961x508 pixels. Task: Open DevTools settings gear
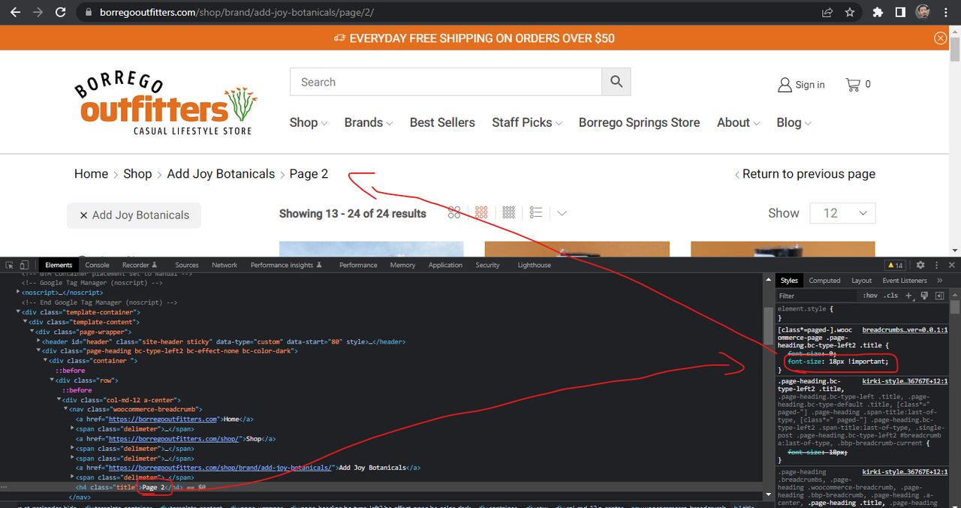pyautogui.click(x=920, y=265)
